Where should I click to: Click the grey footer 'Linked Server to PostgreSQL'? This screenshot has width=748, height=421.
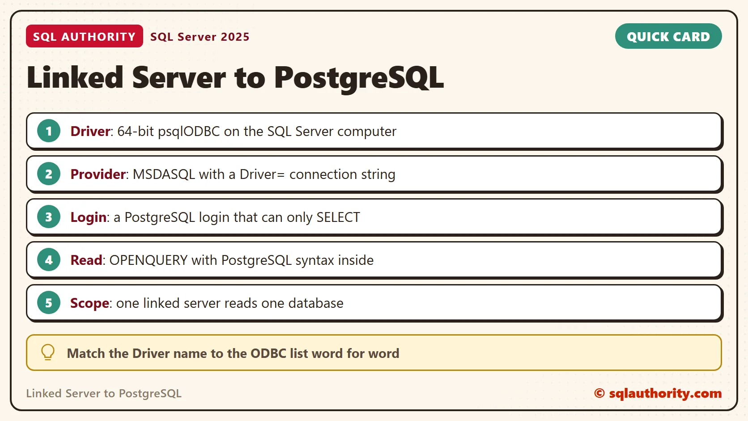(104, 393)
